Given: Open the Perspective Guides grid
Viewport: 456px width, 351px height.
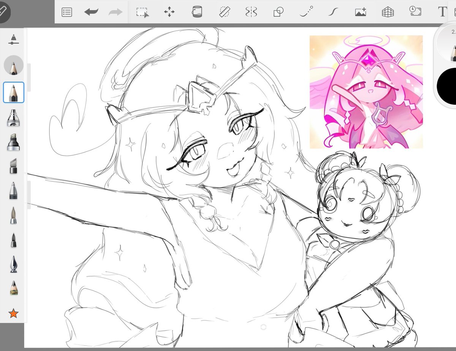Looking at the screenshot, I should (388, 12).
